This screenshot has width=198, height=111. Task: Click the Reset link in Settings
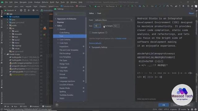coord(191,13)
